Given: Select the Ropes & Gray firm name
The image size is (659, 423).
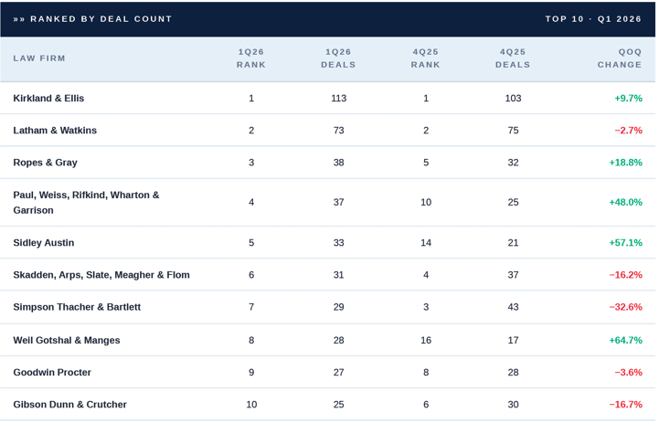Looking at the screenshot, I should [x=46, y=163].
